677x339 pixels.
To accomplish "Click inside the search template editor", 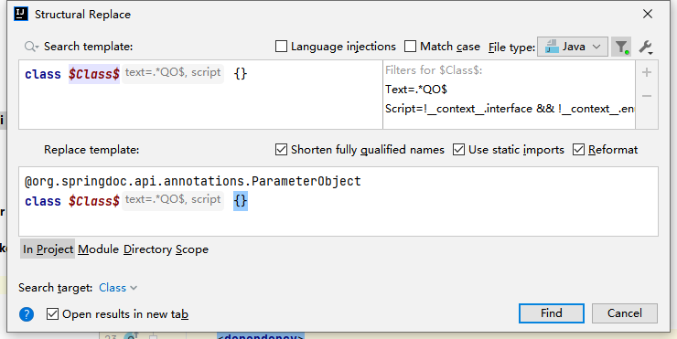I will pos(200,95).
